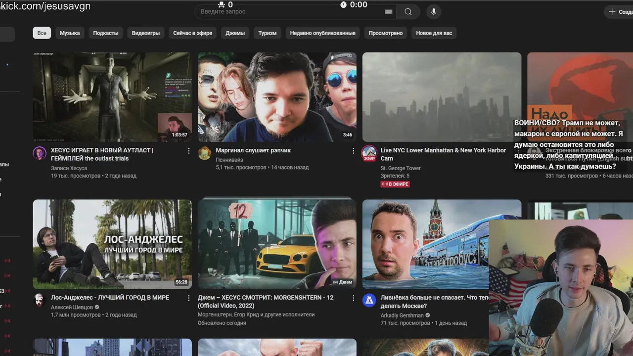Click text 5,1 тыс. просмотров • 14 часов назад
Screen dimensions: 633x356
pos(262,167)
